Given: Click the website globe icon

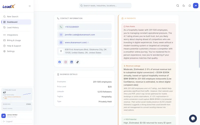Looking at the screenshot, I should 61,42.
